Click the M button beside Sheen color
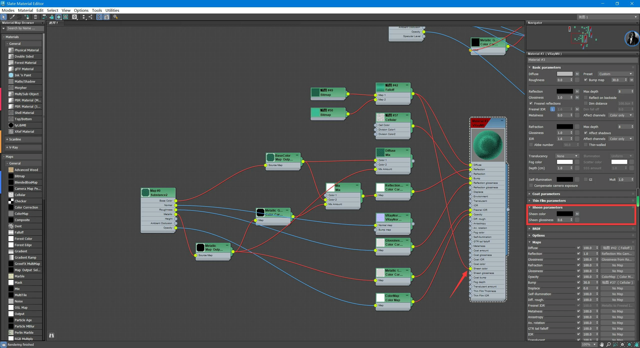 click(577, 214)
